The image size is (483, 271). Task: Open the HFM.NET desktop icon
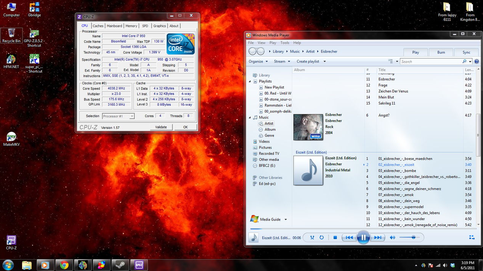click(x=11, y=62)
